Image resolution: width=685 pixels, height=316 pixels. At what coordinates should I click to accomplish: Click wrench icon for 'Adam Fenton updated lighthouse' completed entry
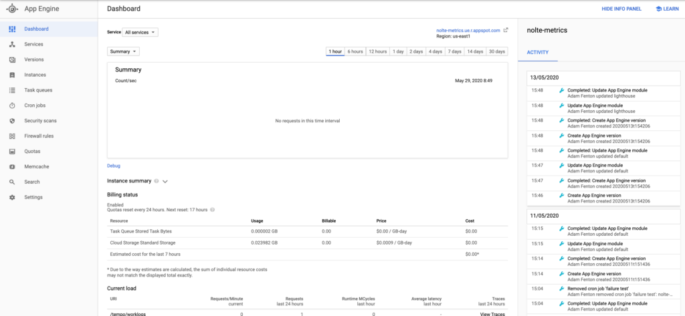[562, 90]
